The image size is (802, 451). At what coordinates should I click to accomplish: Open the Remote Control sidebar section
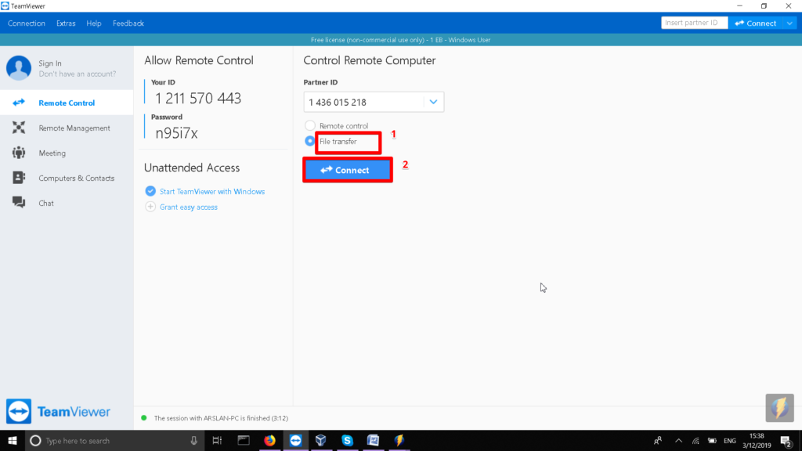pyautogui.click(x=67, y=103)
